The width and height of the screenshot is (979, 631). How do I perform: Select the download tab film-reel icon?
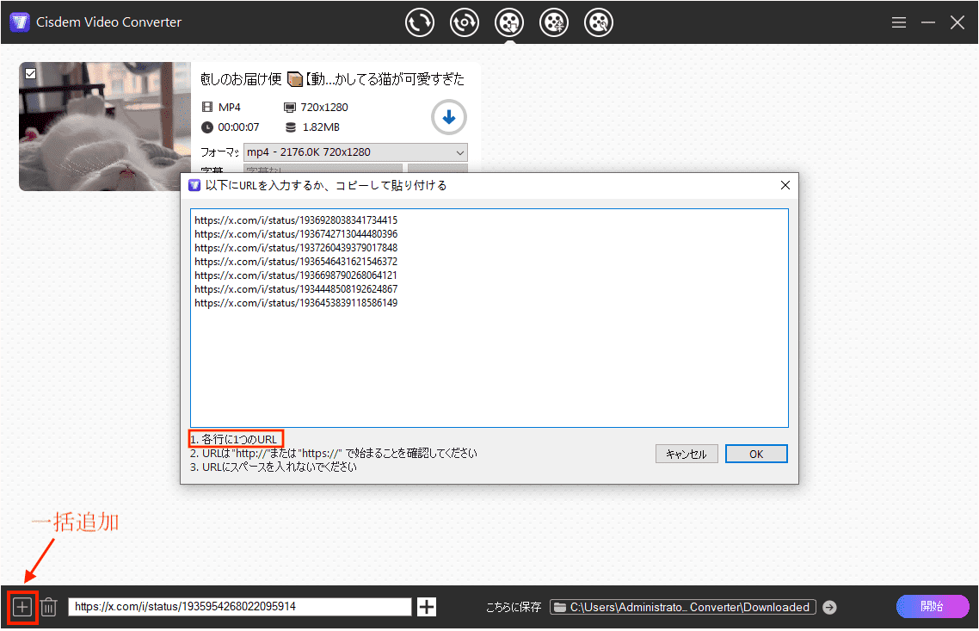509,23
